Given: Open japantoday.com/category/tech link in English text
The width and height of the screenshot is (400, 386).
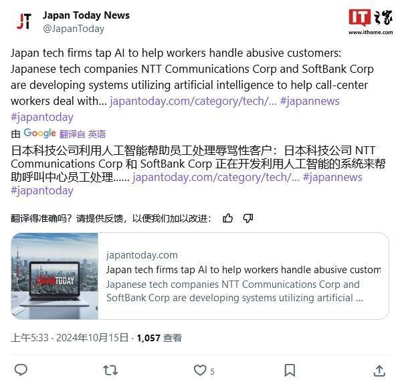Looking at the screenshot, I should pos(193,101).
